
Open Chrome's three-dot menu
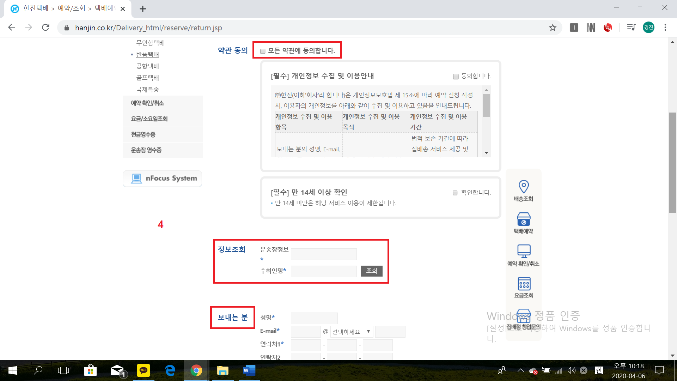tap(665, 28)
